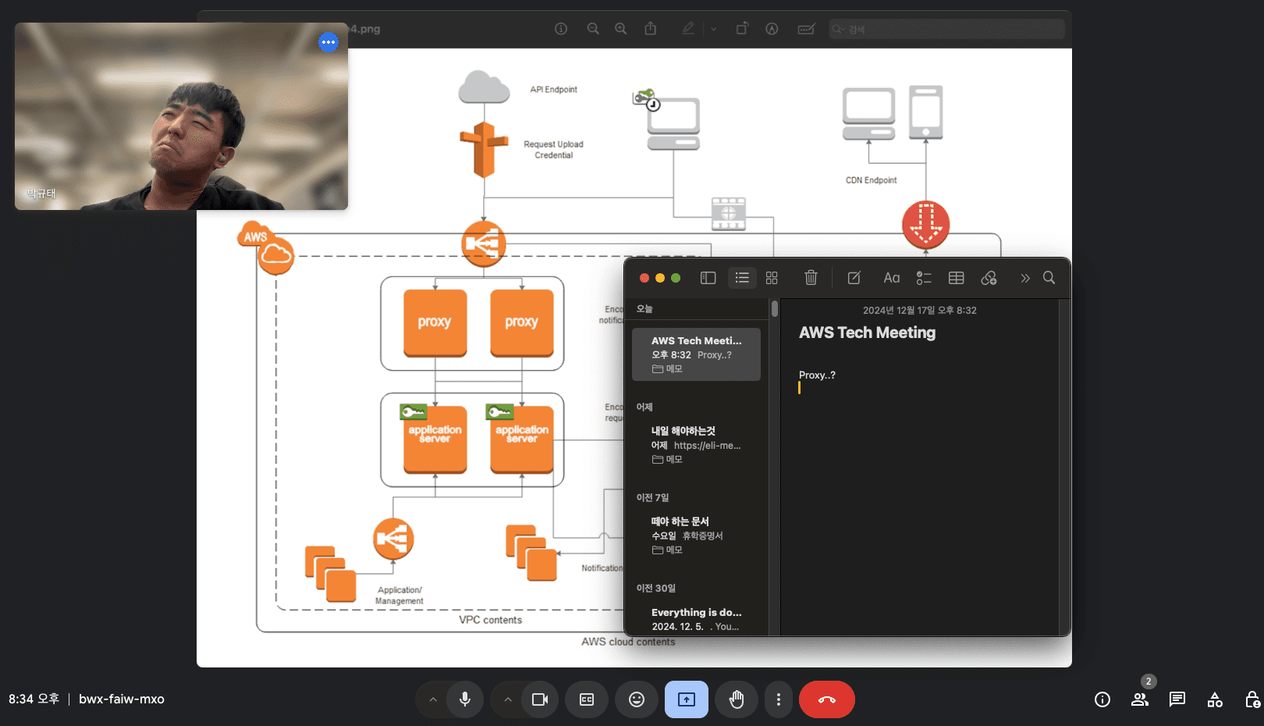This screenshot has width=1264, height=726.
Task: Open the more options three-dot menu
Action: coord(778,699)
